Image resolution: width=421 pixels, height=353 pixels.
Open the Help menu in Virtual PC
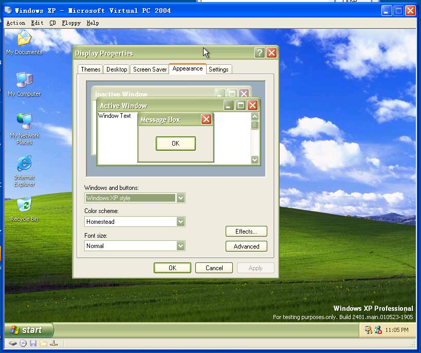coord(93,23)
